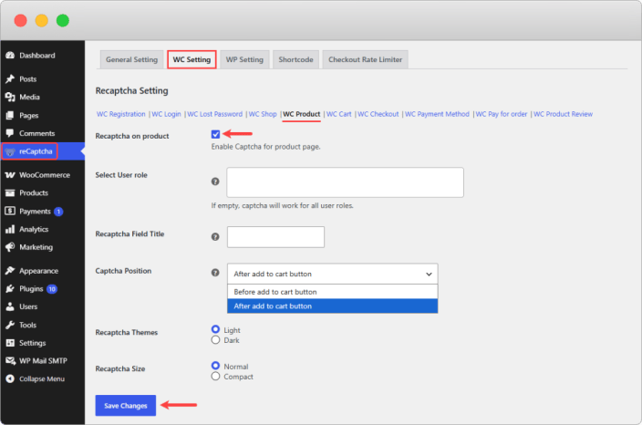Click the Users person icon

tap(10, 306)
